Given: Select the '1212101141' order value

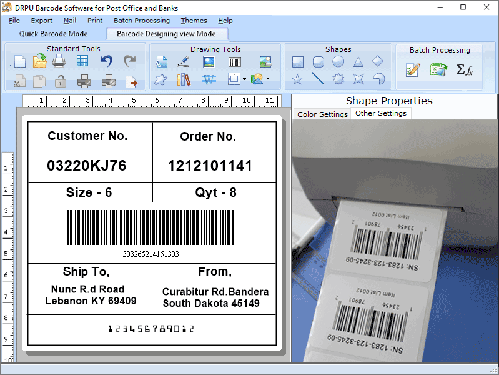Looking at the screenshot, I should point(210,166).
